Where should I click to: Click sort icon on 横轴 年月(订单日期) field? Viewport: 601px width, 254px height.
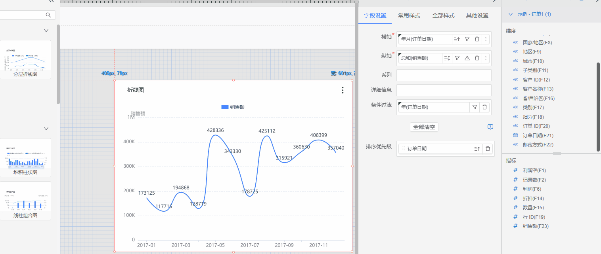click(x=457, y=39)
